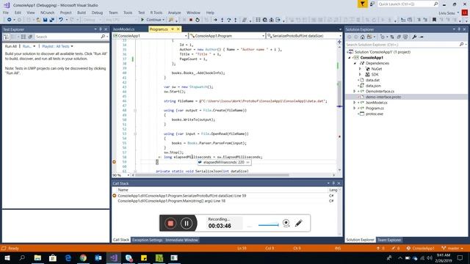Select protoc.exe in Solution Explorer

point(375,114)
